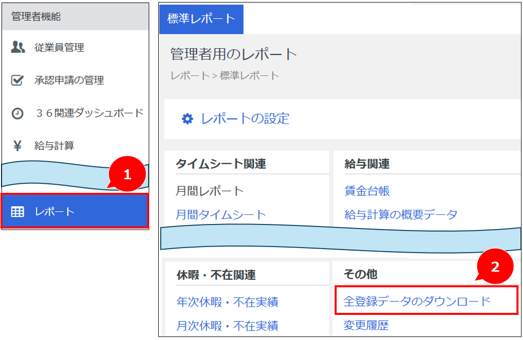Click 全登録データのダウンロード link
The height and width of the screenshot is (340, 523).
tap(416, 301)
